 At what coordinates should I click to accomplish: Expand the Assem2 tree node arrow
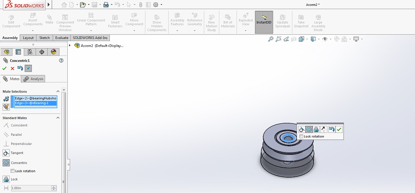click(x=70, y=46)
